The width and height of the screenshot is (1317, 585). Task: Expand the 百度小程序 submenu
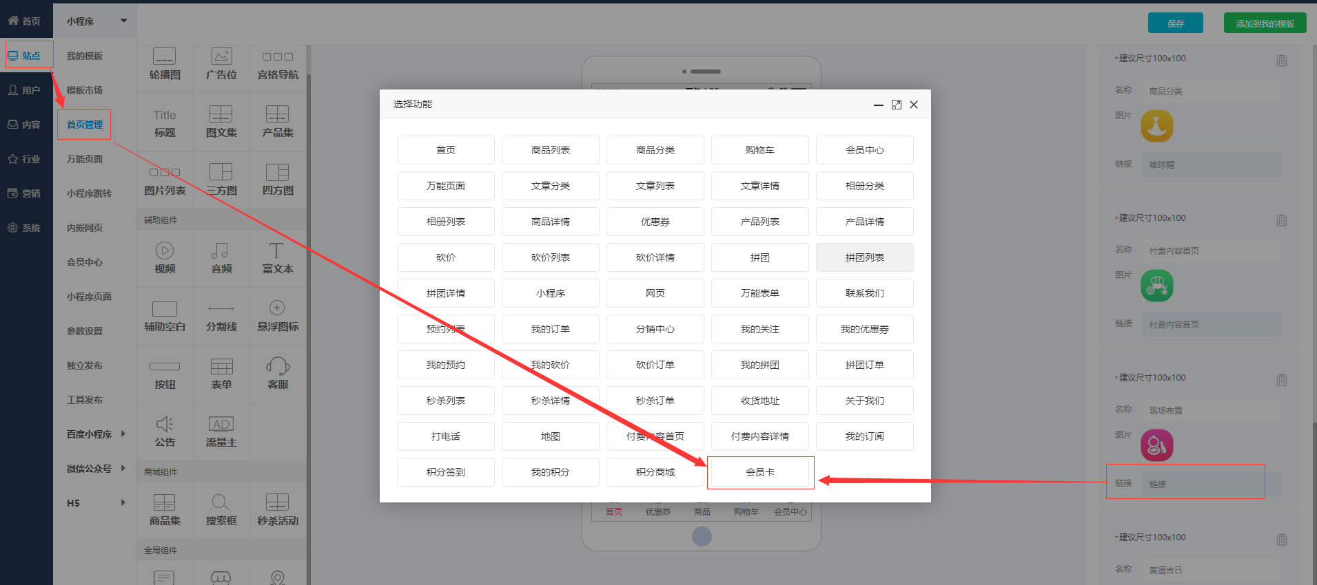(x=96, y=434)
